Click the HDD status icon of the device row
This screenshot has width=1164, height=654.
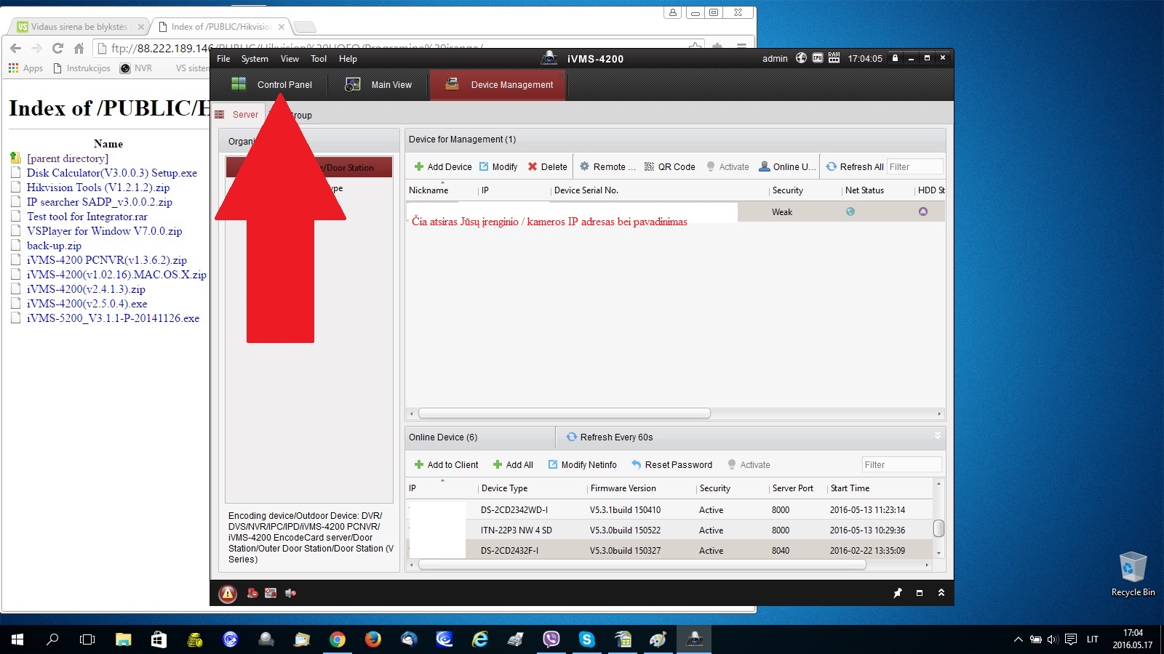click(923, 212)
